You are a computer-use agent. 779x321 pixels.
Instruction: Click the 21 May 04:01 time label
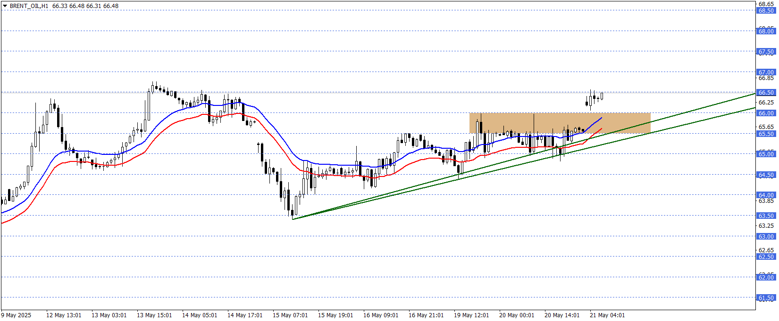(x=607, y=315)
